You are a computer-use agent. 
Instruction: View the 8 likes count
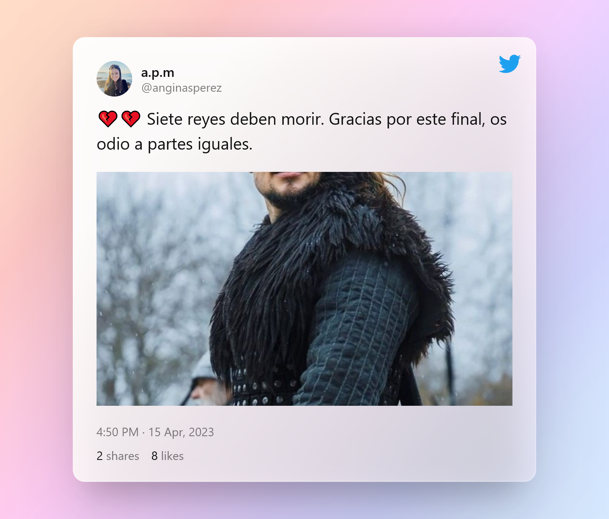point(167,456)
